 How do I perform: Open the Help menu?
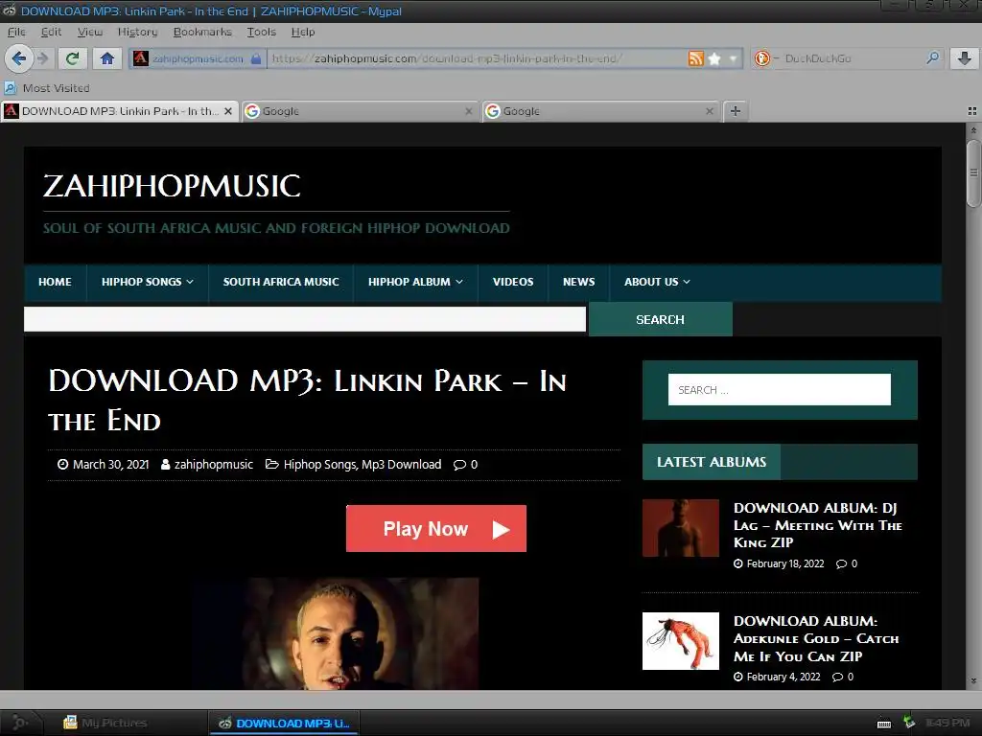pyautogui.click(x=303, y=32)
